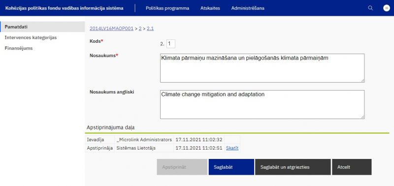Select the Ievadīja cell in approval table
394x186 pixels.
(100, 140)
